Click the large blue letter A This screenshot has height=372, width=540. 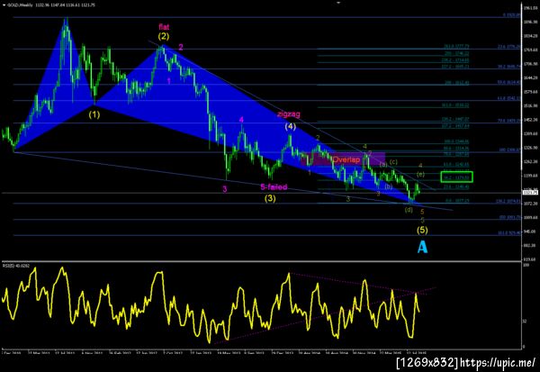click(422, 247)
